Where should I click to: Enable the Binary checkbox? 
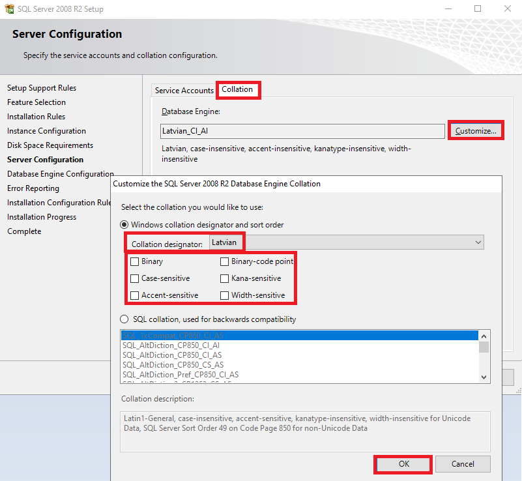tap(134, 261)
